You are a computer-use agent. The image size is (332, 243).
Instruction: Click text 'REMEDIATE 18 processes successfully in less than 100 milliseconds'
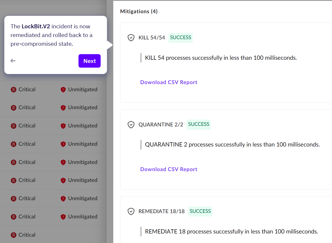[232, 232]
